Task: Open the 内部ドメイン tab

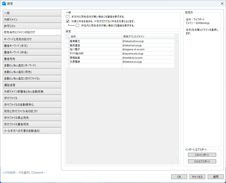Action: click(32, 19)
